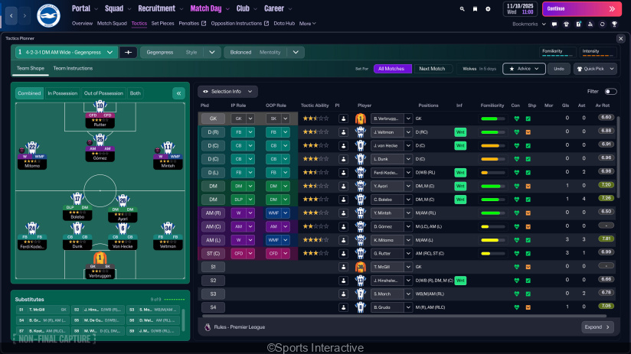The image size is (631, 354).
Task: Open the Advice dropdown
Action: [x=524, y=69]
